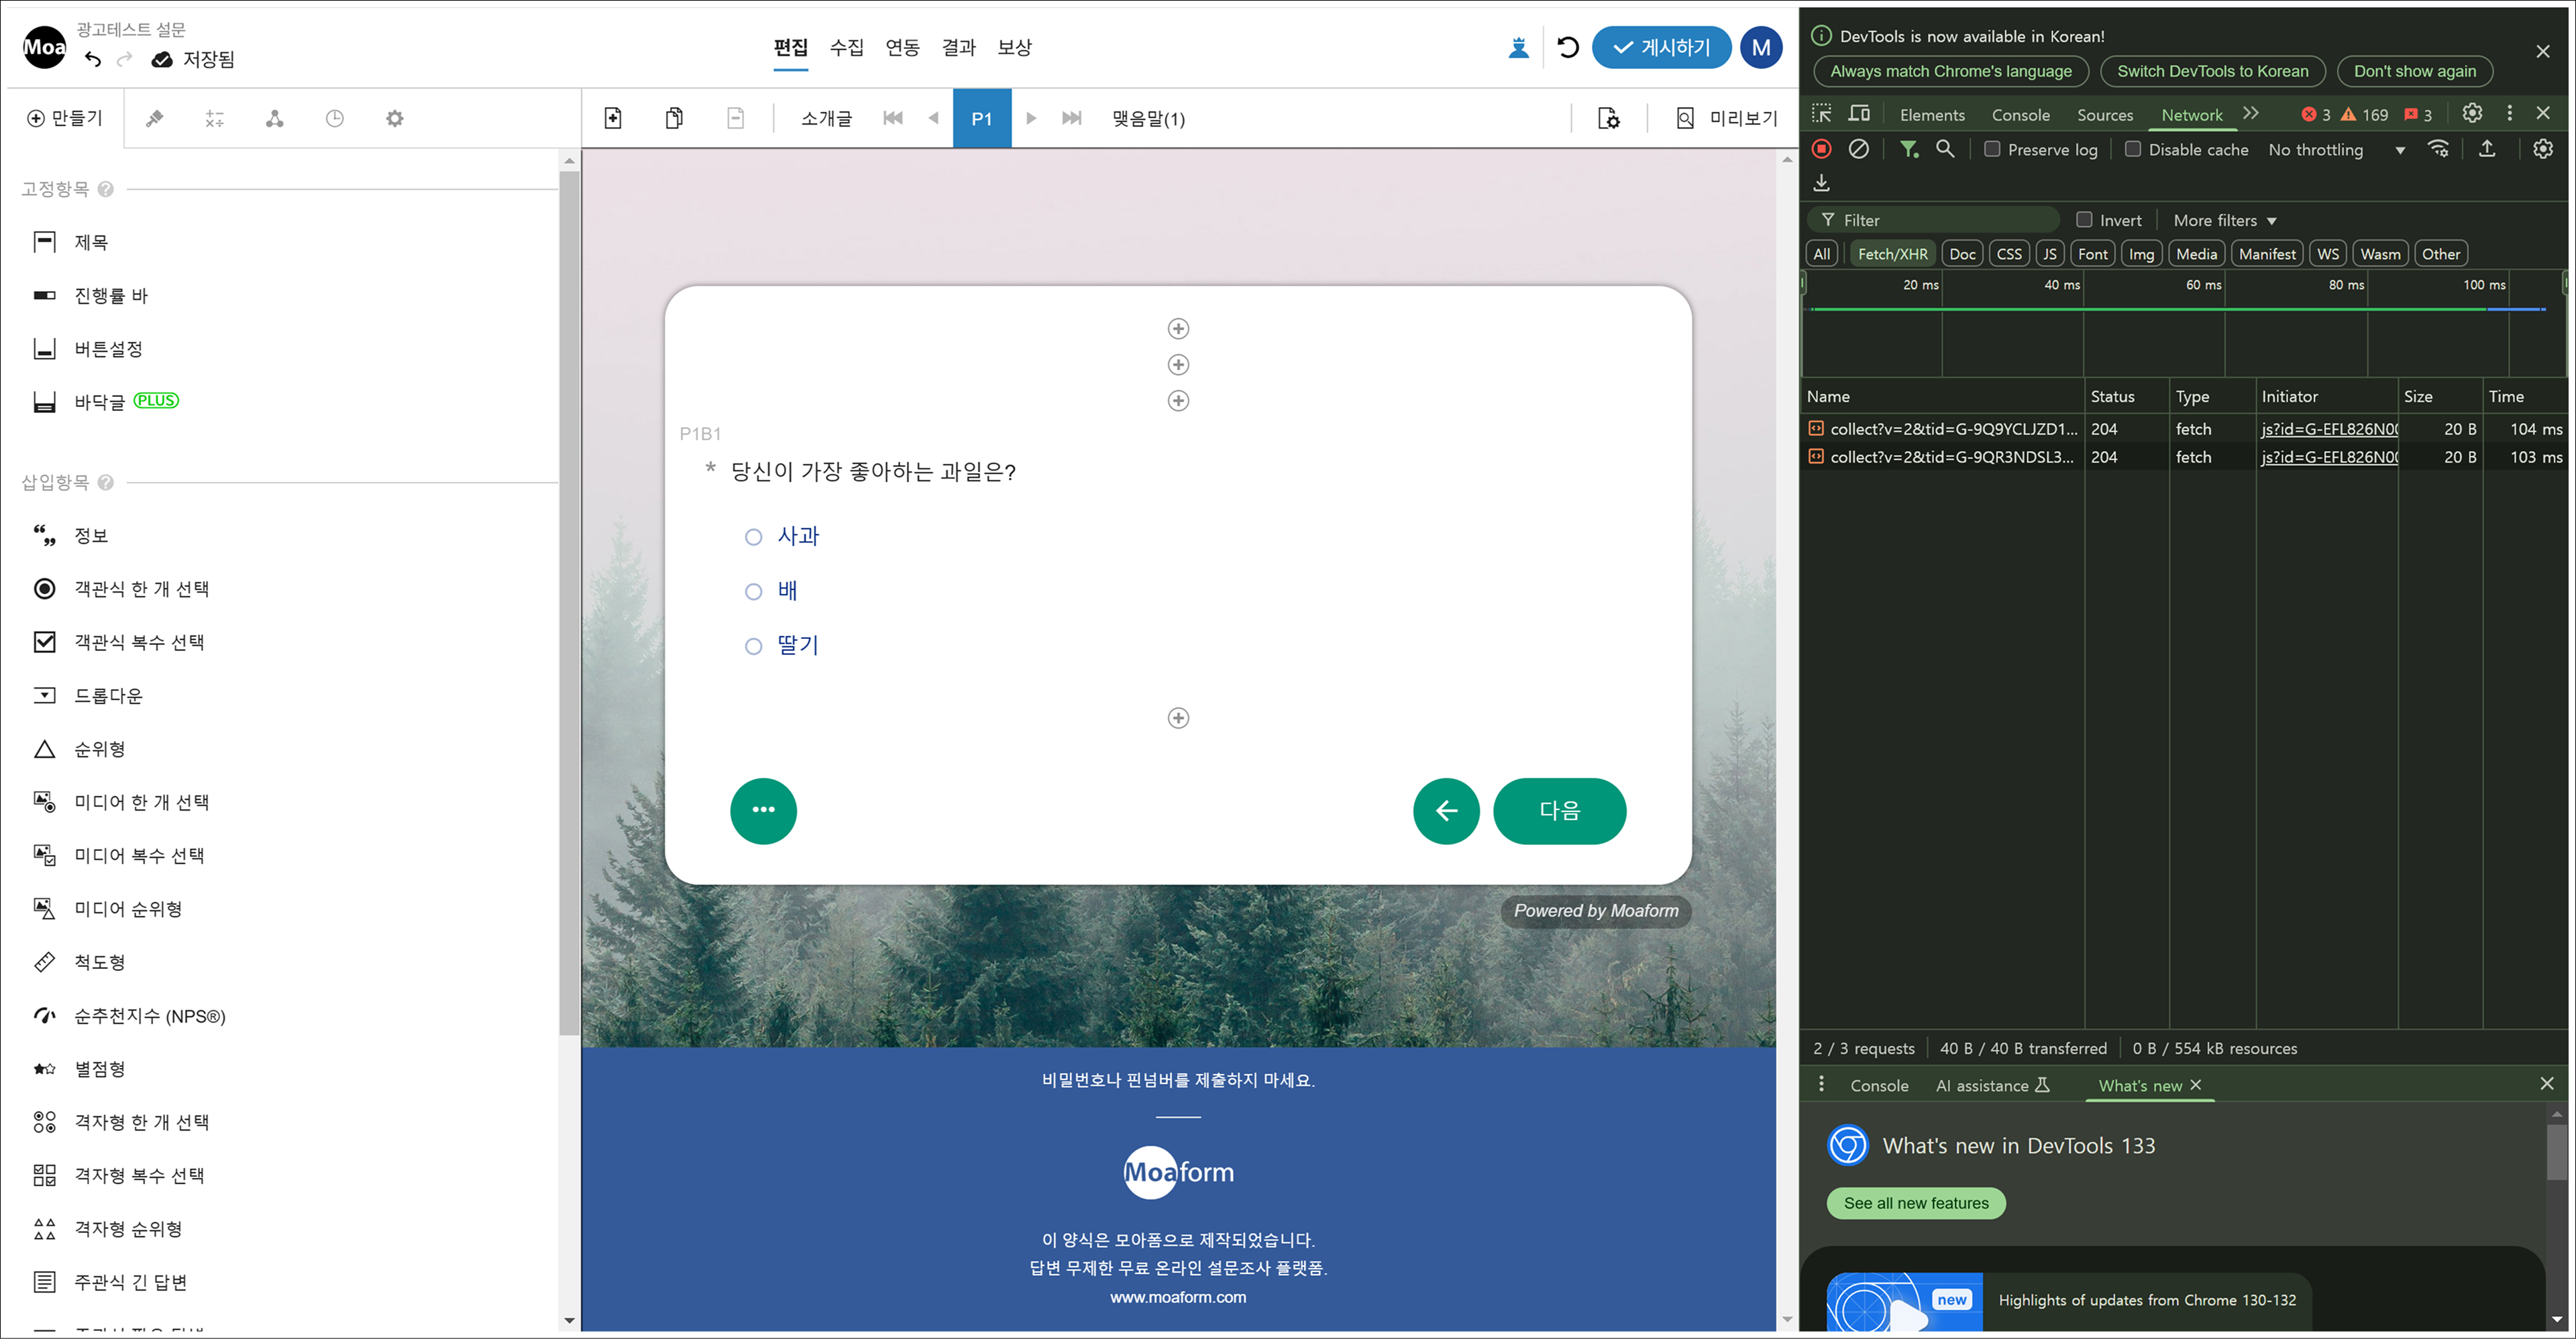Screen dimensions: 2576x1339
Task: Click the green back arrow button
Action: 1446,811
